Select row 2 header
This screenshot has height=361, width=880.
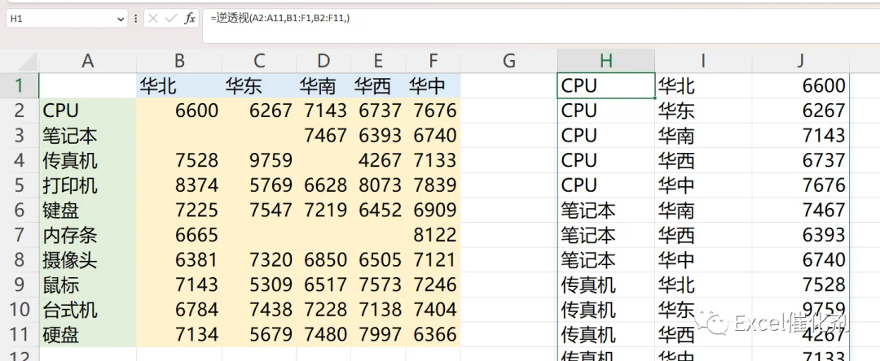20,111
